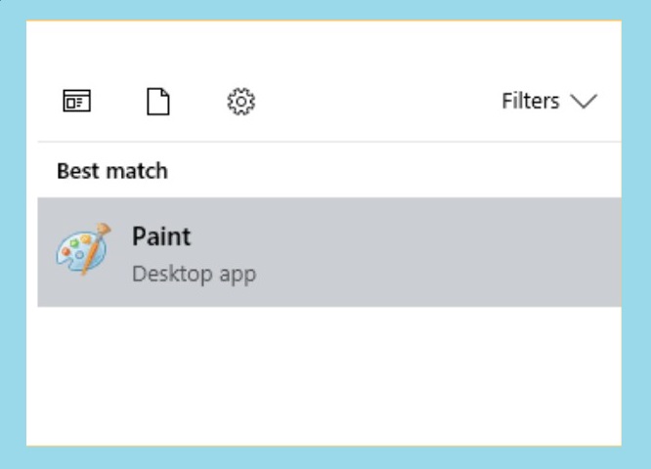
Task: Click the right end of the Paint row
Action: [x=598, y=252]
